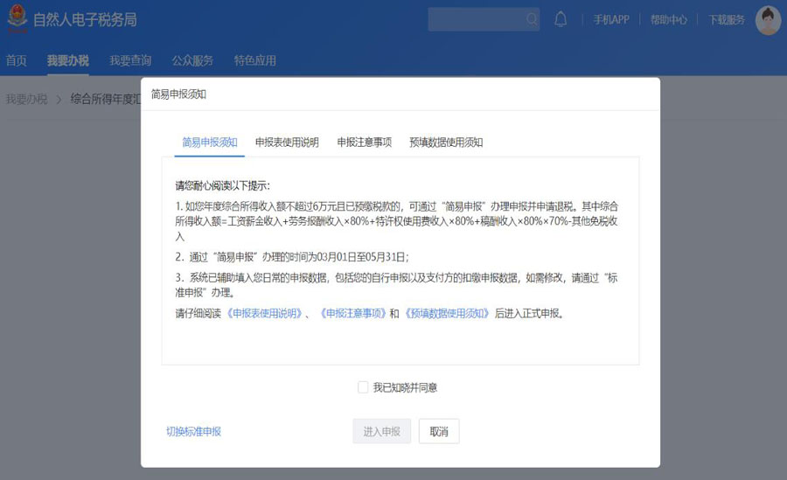Switch to the 申报表使用说明 tab
The width and height of the screenshot is (787, 480).
287,143
